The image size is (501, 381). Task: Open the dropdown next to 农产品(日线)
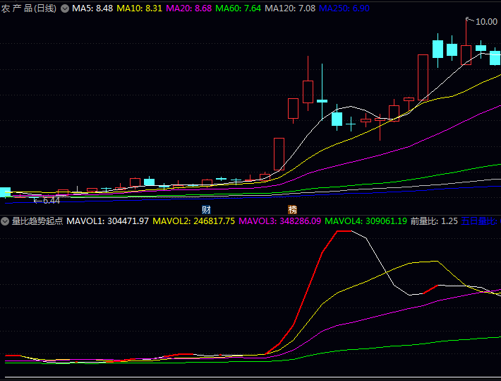[65, 8]
